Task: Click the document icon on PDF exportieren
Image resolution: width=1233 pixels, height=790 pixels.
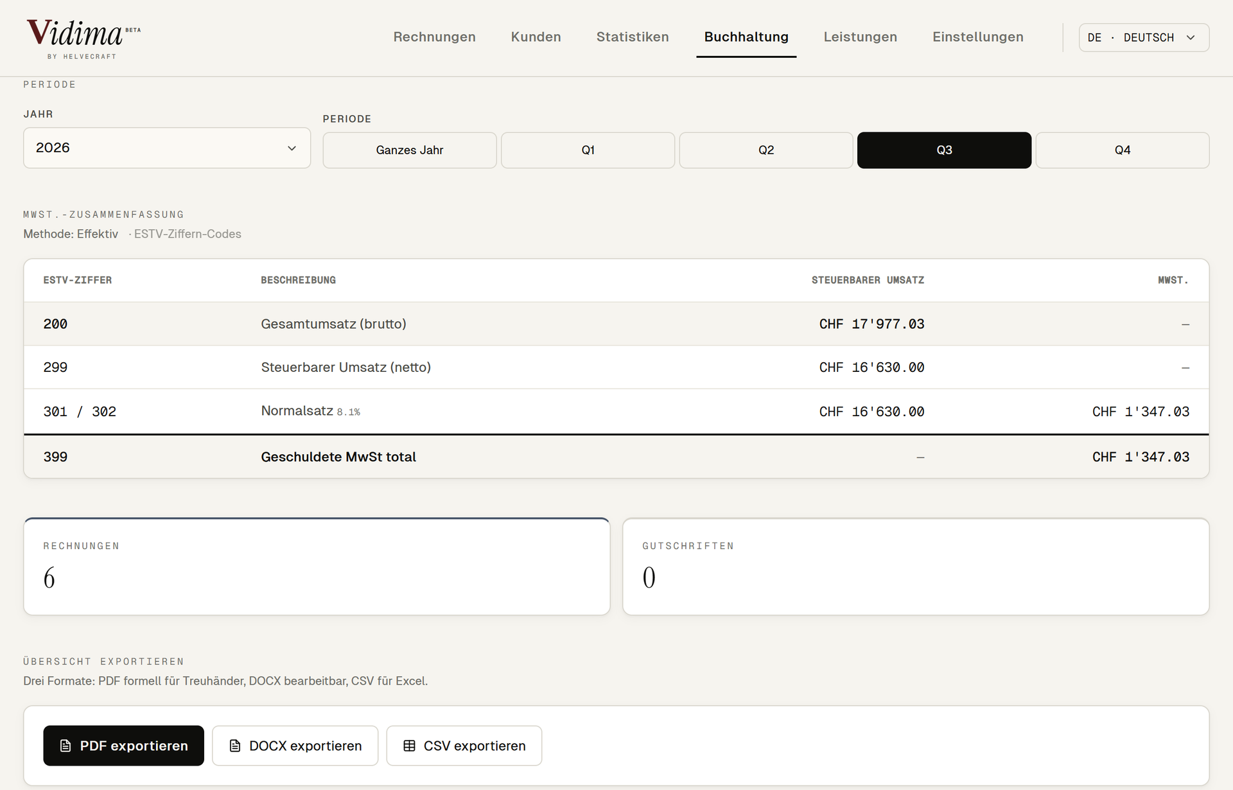Action: point(66,746)
